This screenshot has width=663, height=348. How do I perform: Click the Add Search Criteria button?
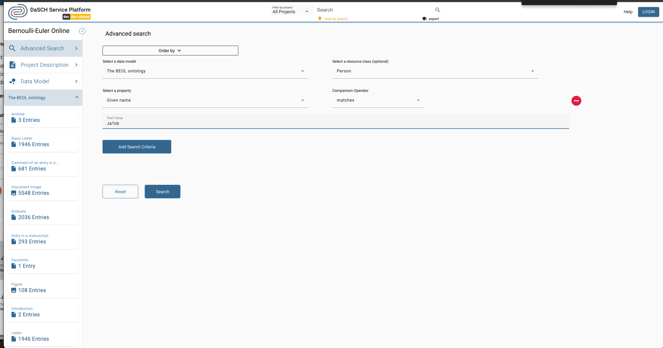137,147
